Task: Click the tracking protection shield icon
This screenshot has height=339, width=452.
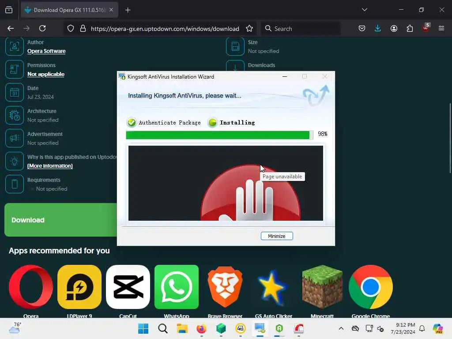Action: (71, 29)
